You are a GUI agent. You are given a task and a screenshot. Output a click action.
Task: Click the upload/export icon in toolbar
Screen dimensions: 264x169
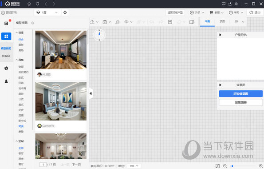click(x=92, y=22)
